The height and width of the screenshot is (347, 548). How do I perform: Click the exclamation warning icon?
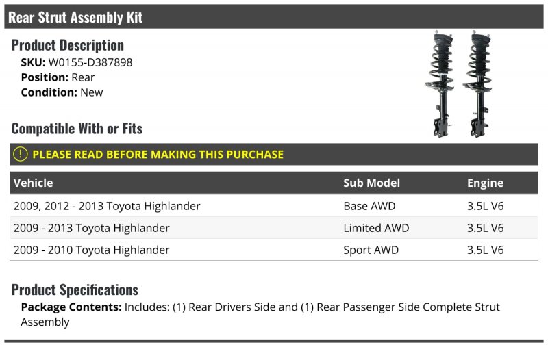[21, 154]
